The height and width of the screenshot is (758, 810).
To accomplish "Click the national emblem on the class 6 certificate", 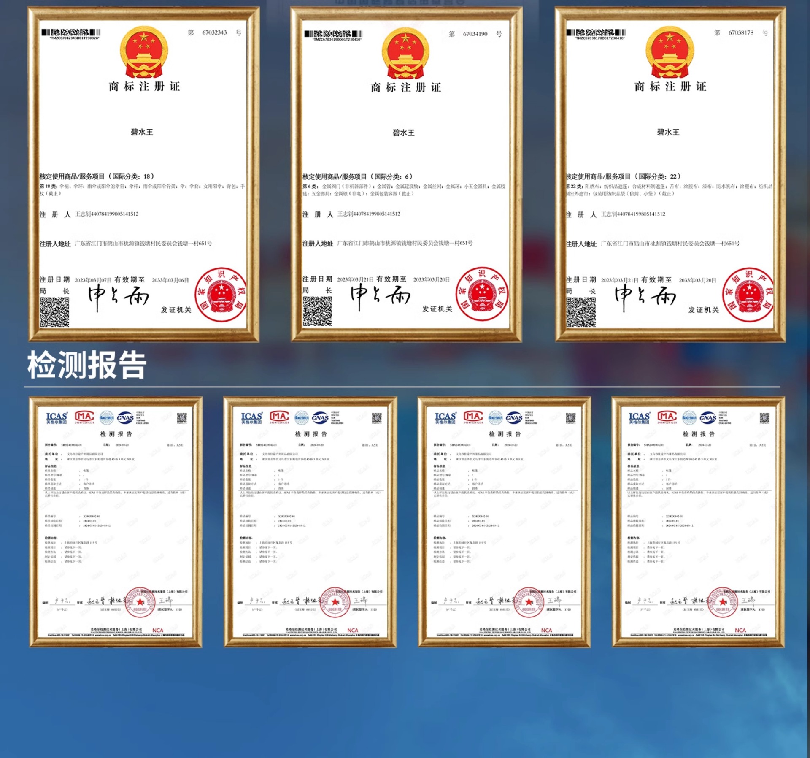I will click(x=406, y=53).
